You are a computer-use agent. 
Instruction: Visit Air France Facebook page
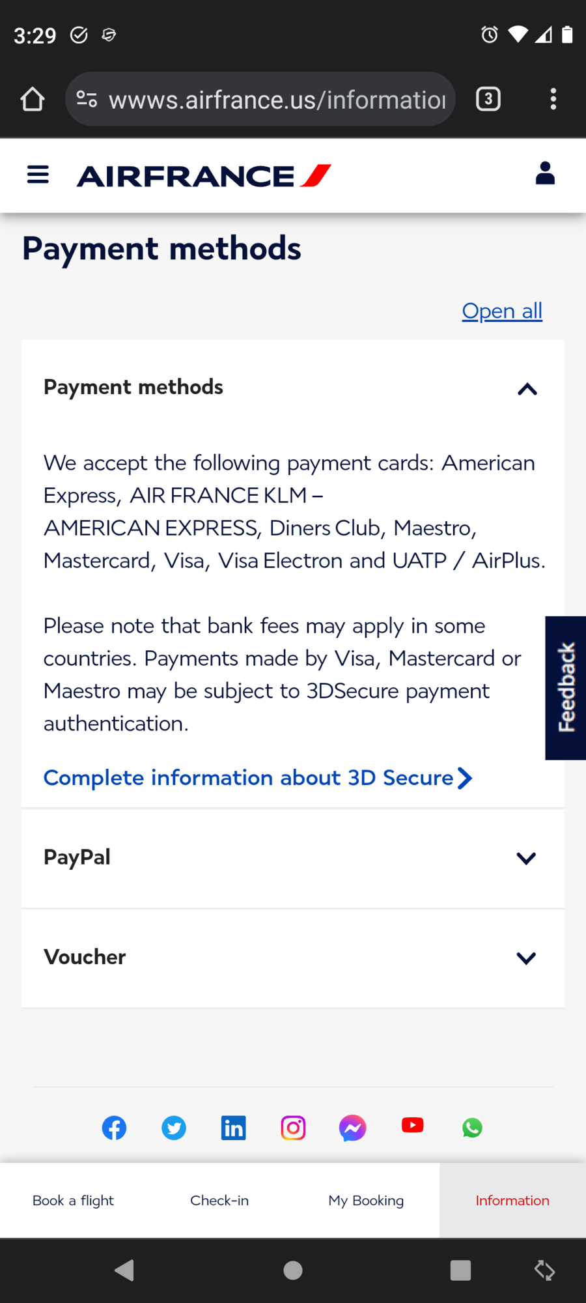coord(114,1128)
